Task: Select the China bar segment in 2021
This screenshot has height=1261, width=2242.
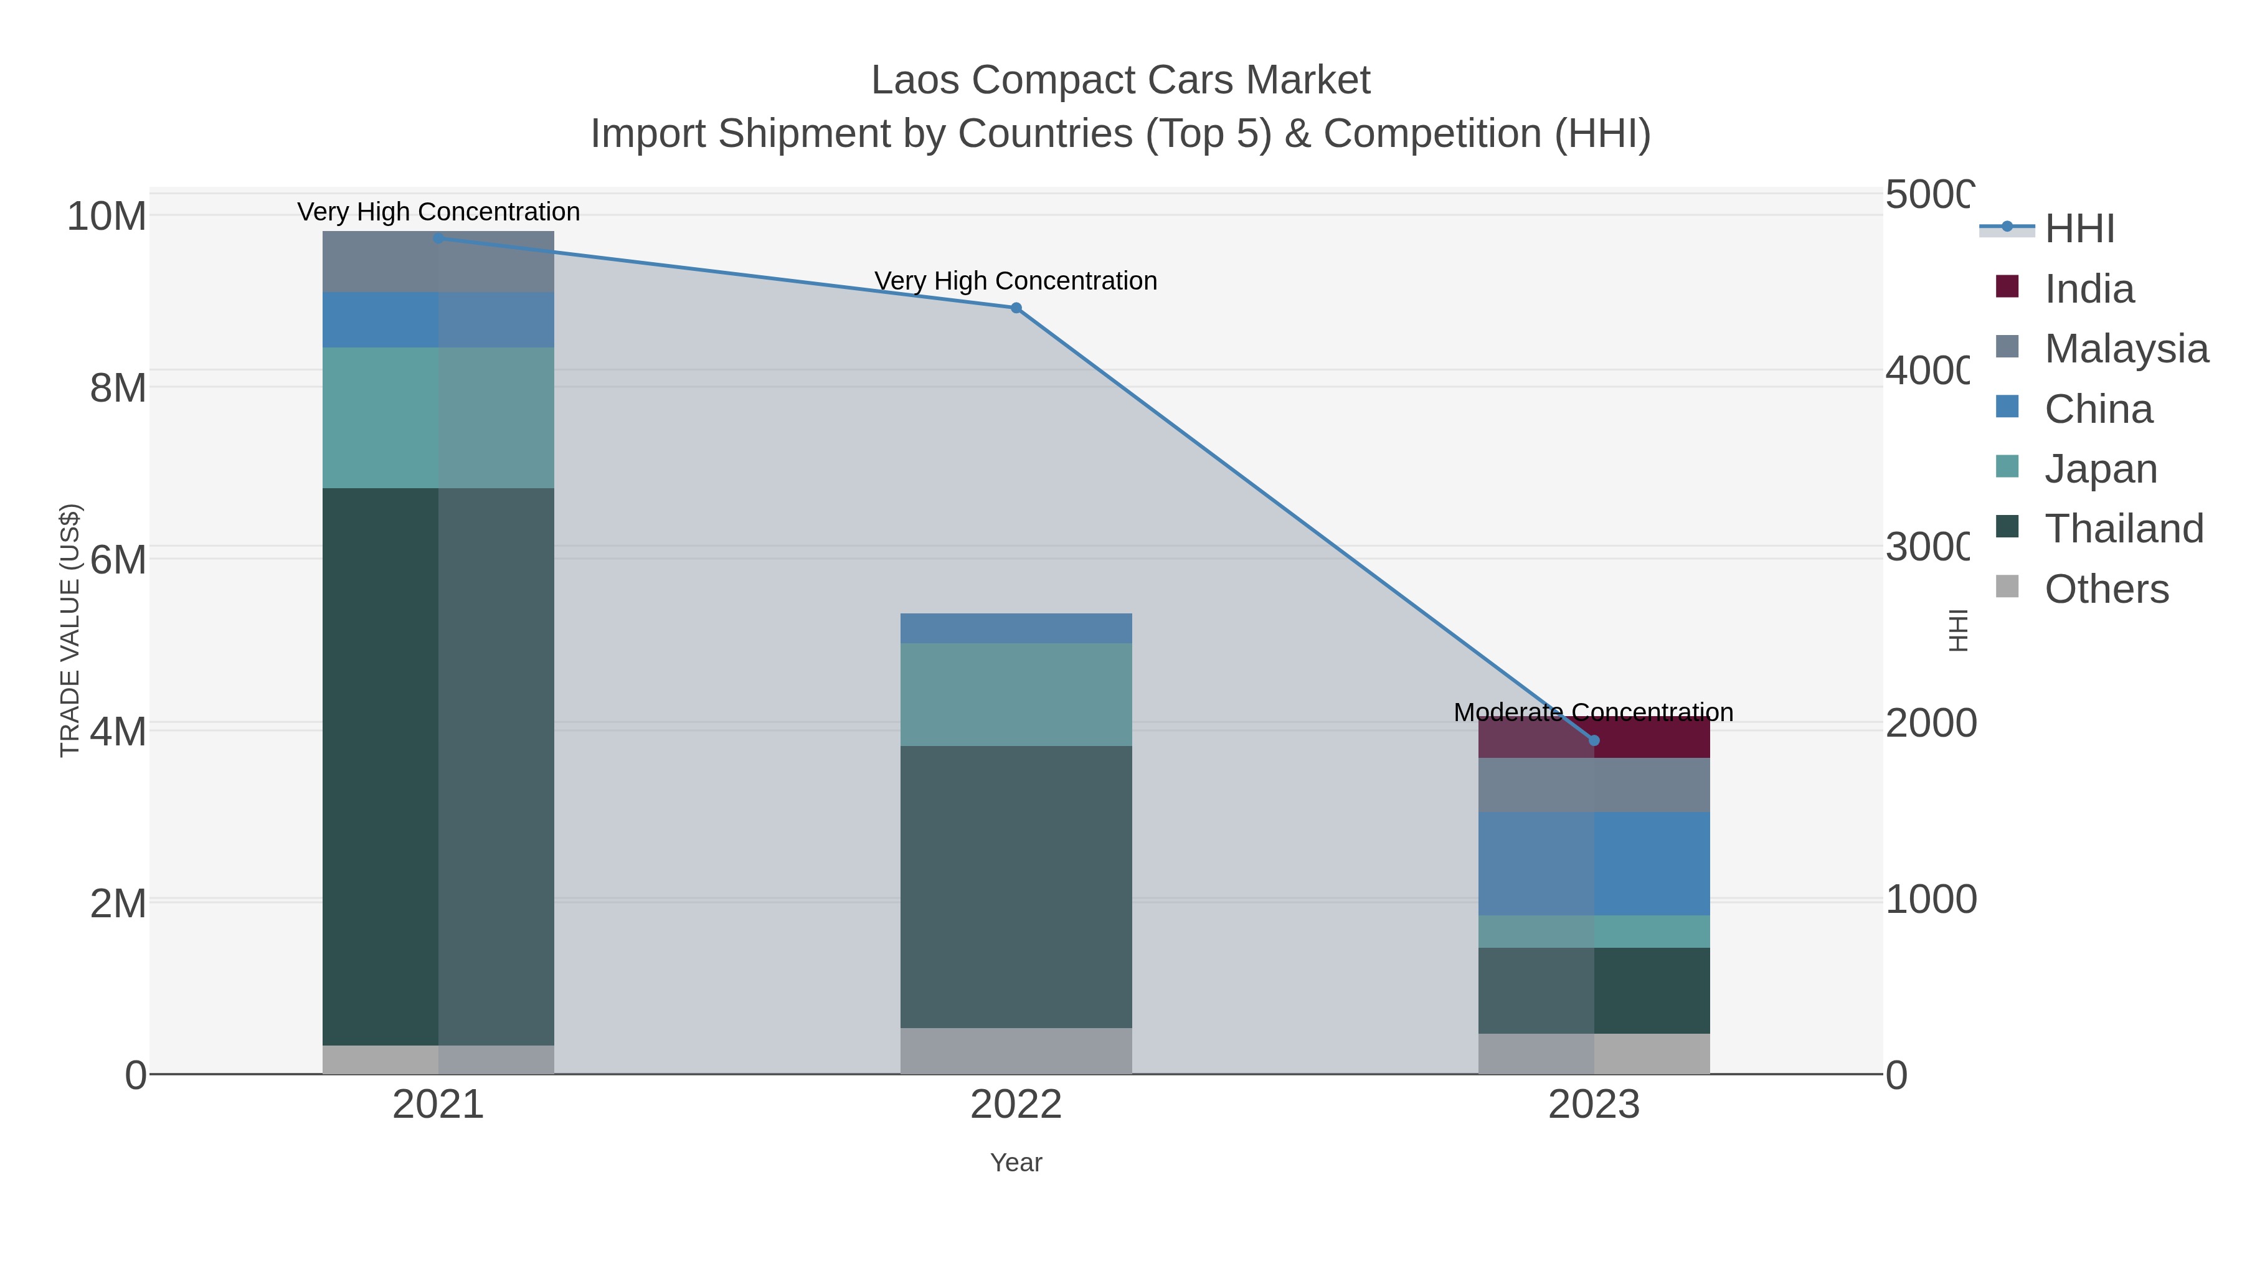Action: [438, 320]
